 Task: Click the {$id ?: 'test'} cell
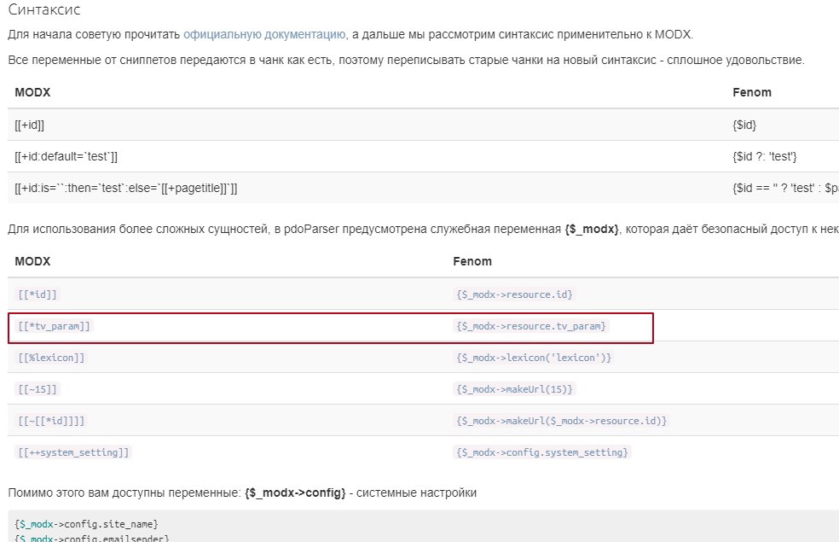765,156
